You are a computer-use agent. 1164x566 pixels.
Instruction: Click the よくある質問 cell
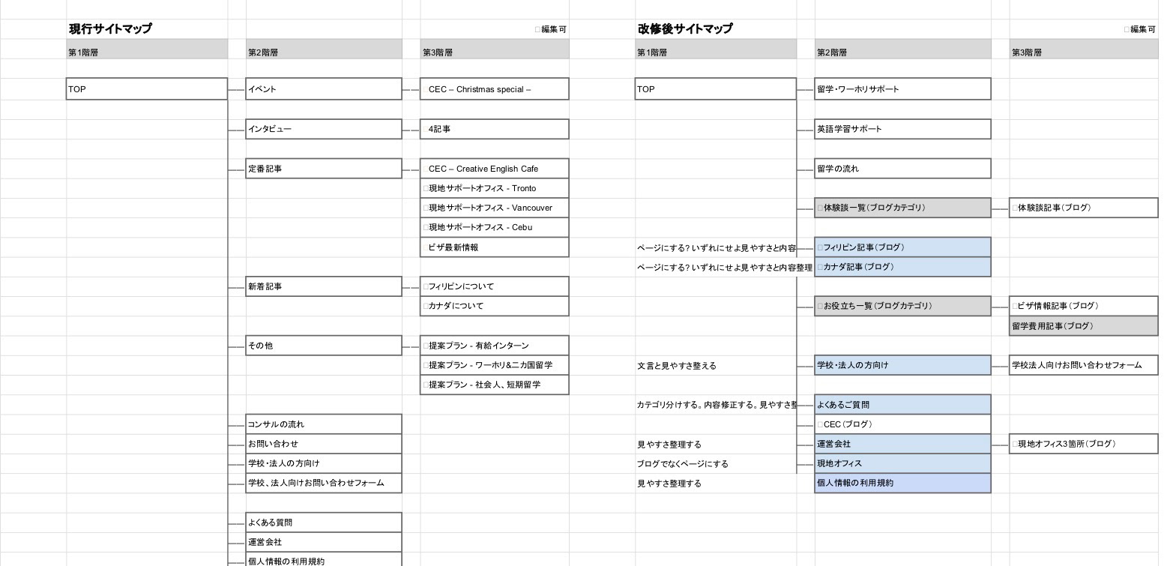click(x=324, y=523)
